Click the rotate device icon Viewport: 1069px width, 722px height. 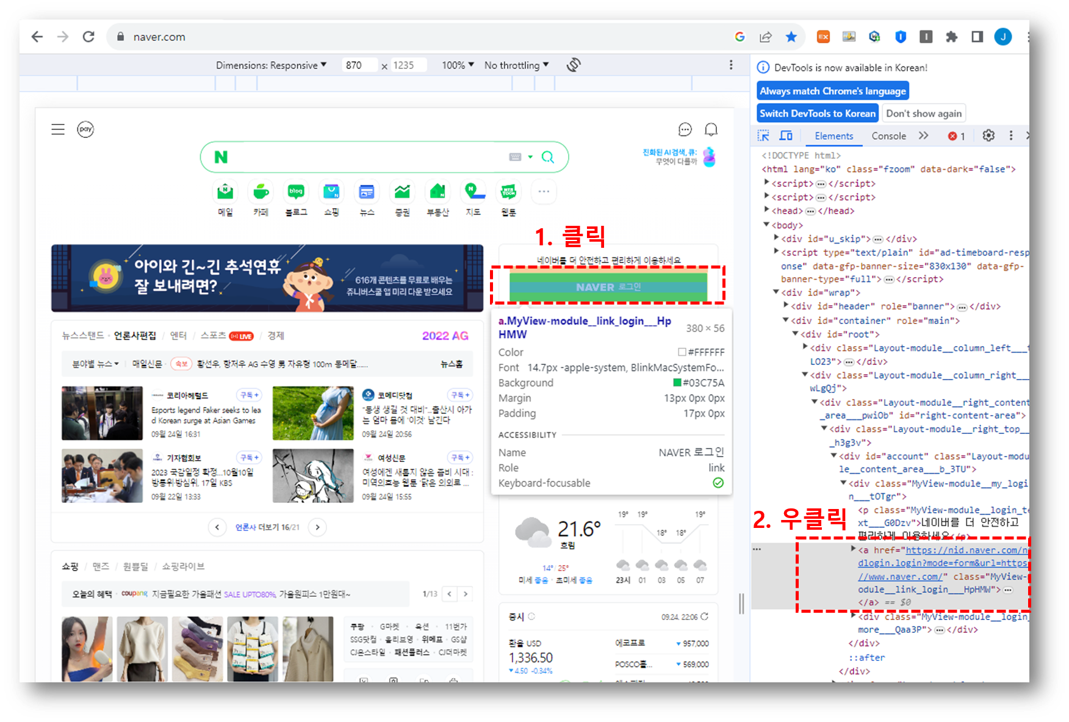(573, 65)
